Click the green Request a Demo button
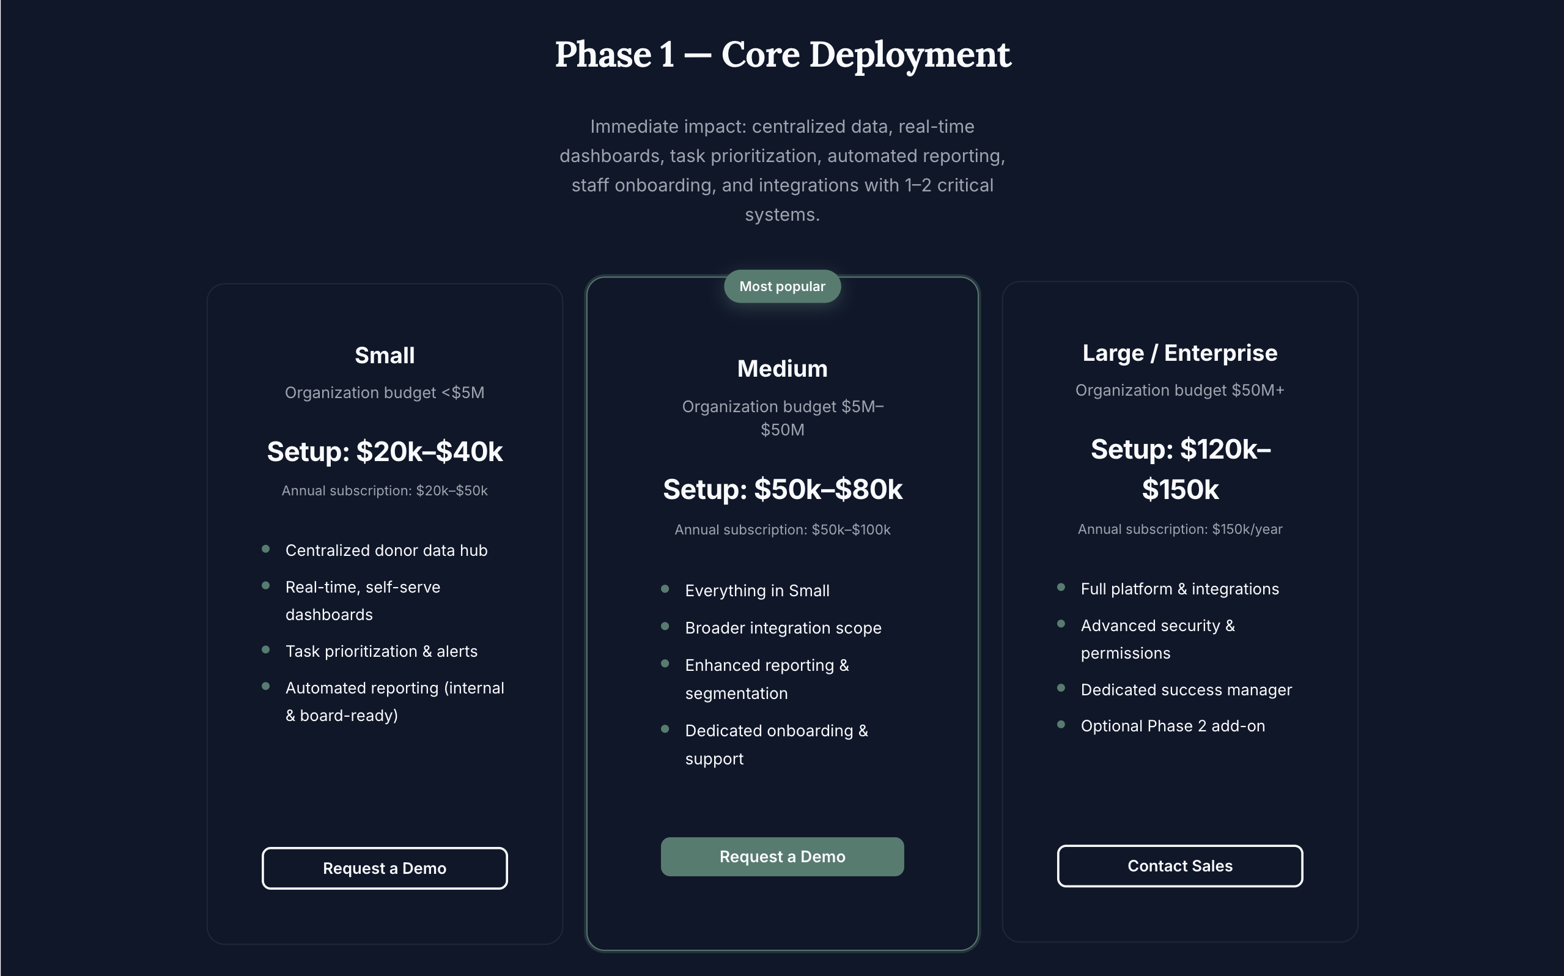This screenshot has width=1564, height=976. click(x=782, y=857)
